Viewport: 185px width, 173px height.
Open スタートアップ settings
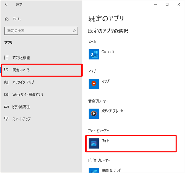[21, 119]
